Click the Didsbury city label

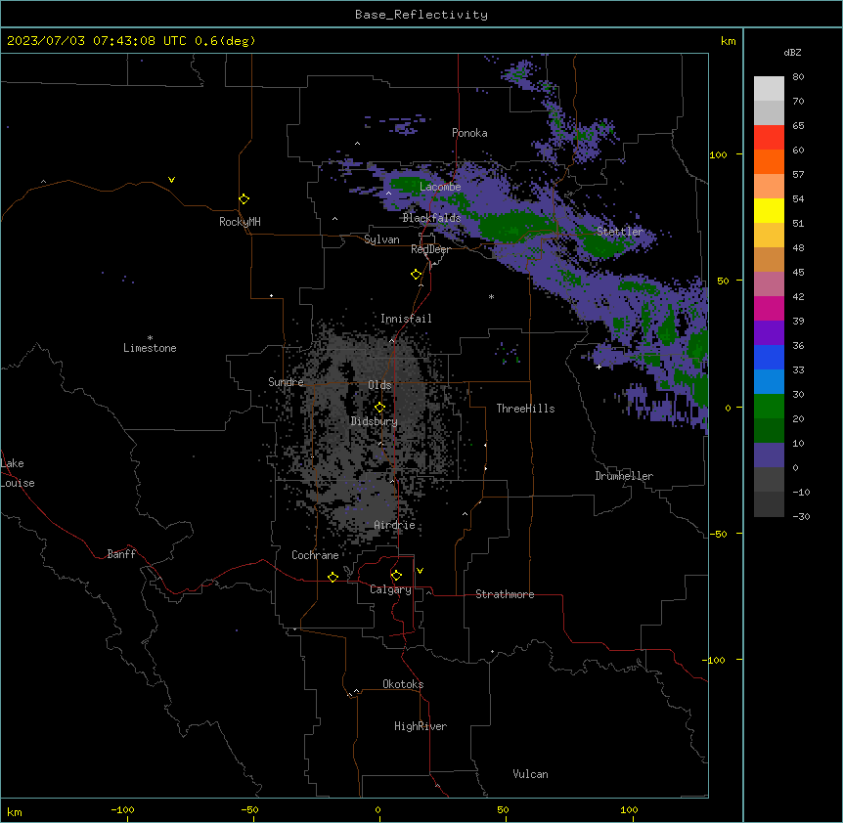(x=375, y=421)
